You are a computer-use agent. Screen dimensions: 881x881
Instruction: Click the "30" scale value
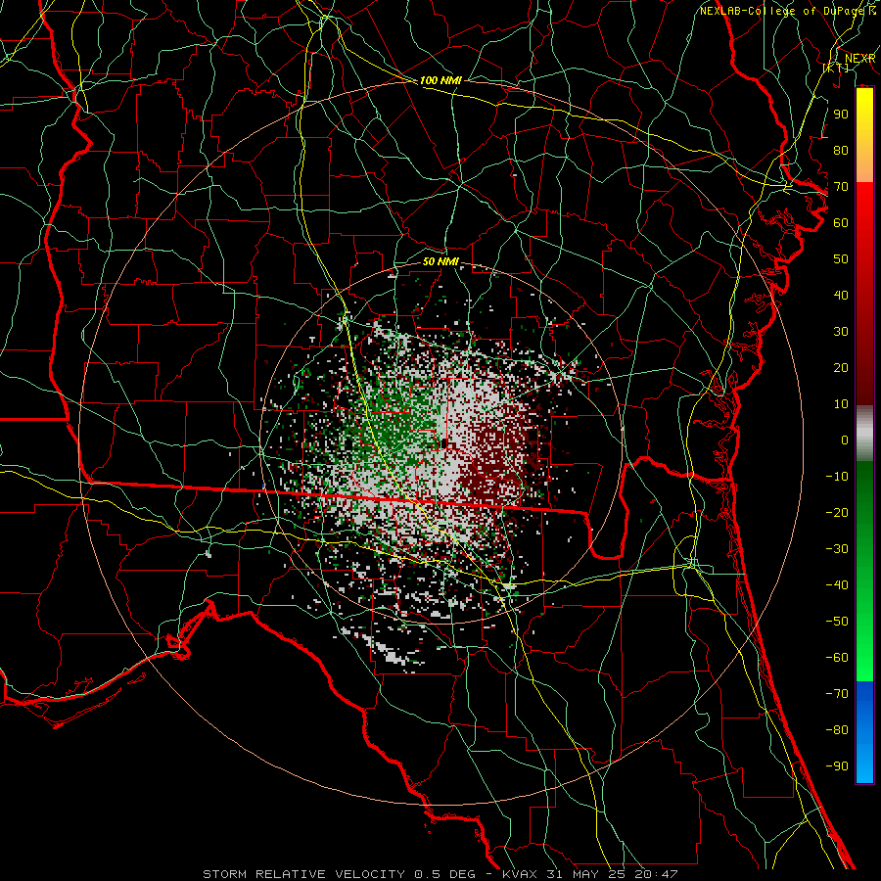(x=841, y=332)
